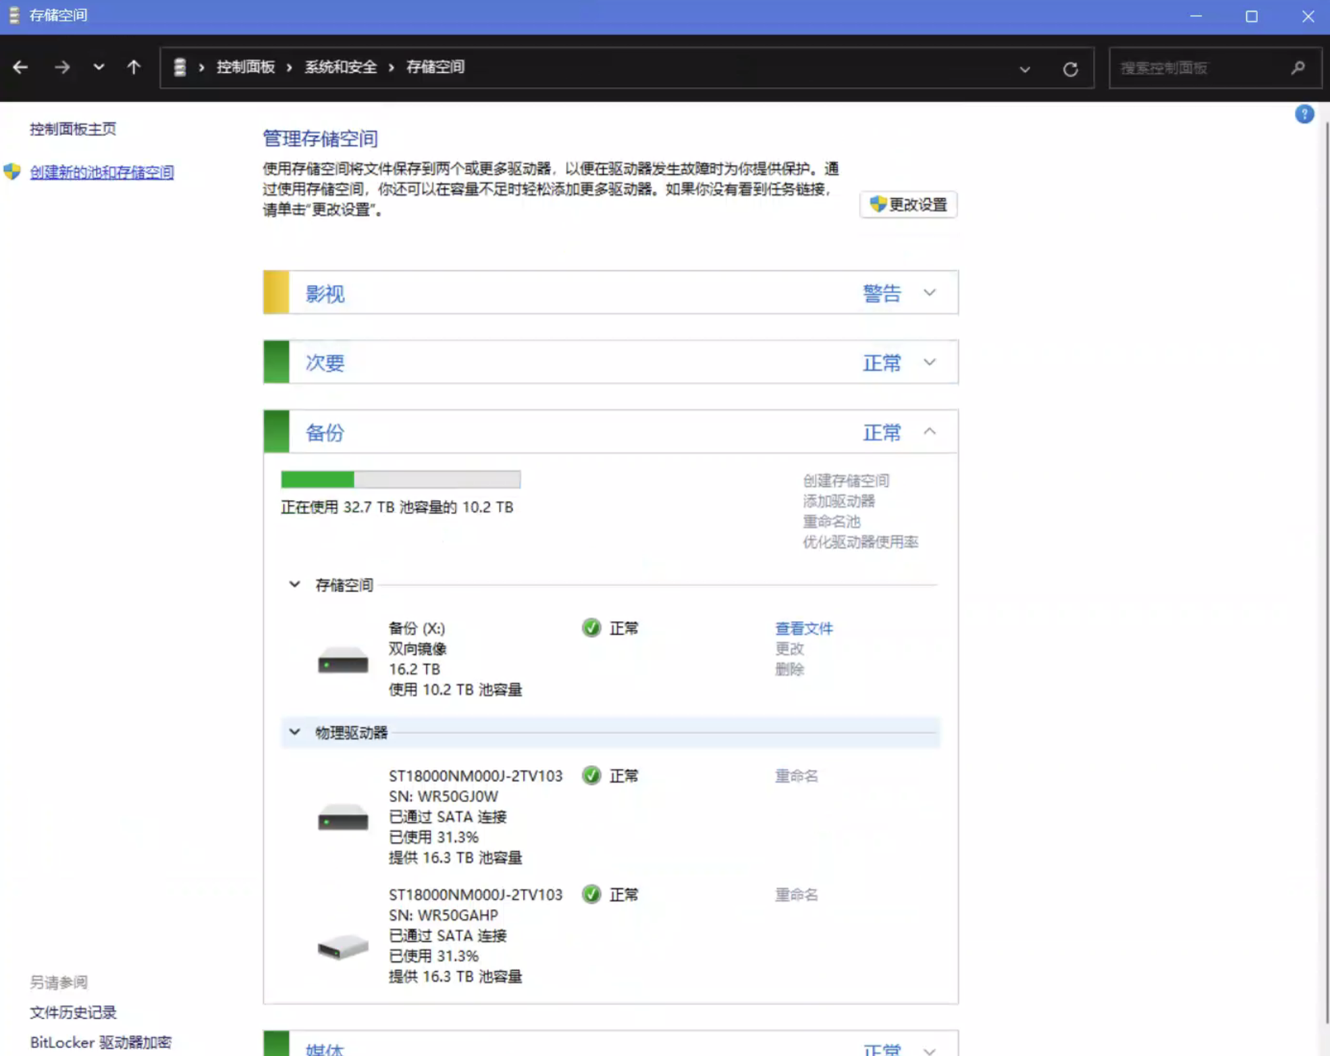Viewport: 1330px width, 1056px height.
Task: Click 重命名 for drive WR50GAHP
Action: [796, 895]
